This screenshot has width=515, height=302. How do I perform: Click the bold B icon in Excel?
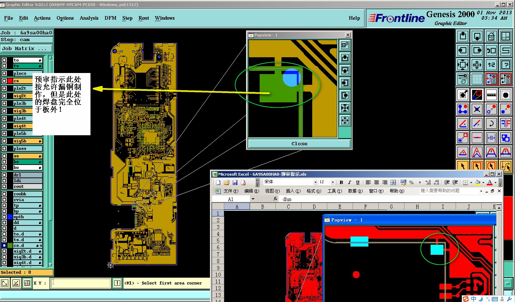(x=341, y=182)
